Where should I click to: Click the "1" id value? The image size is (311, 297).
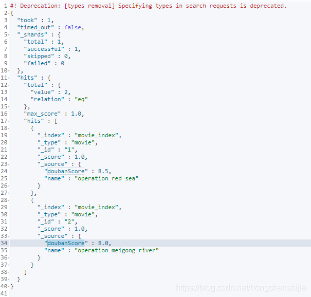(69, 150)
